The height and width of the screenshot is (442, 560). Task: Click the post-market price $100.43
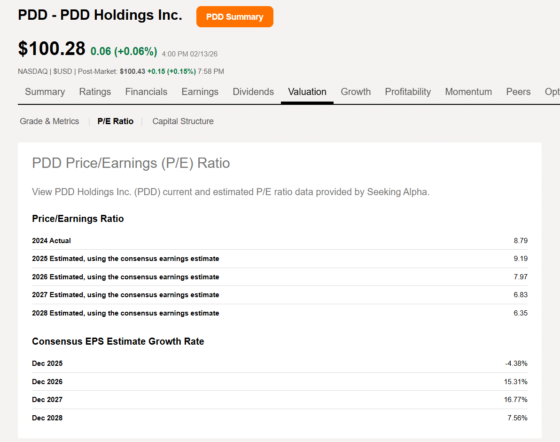tap(132, 71)
